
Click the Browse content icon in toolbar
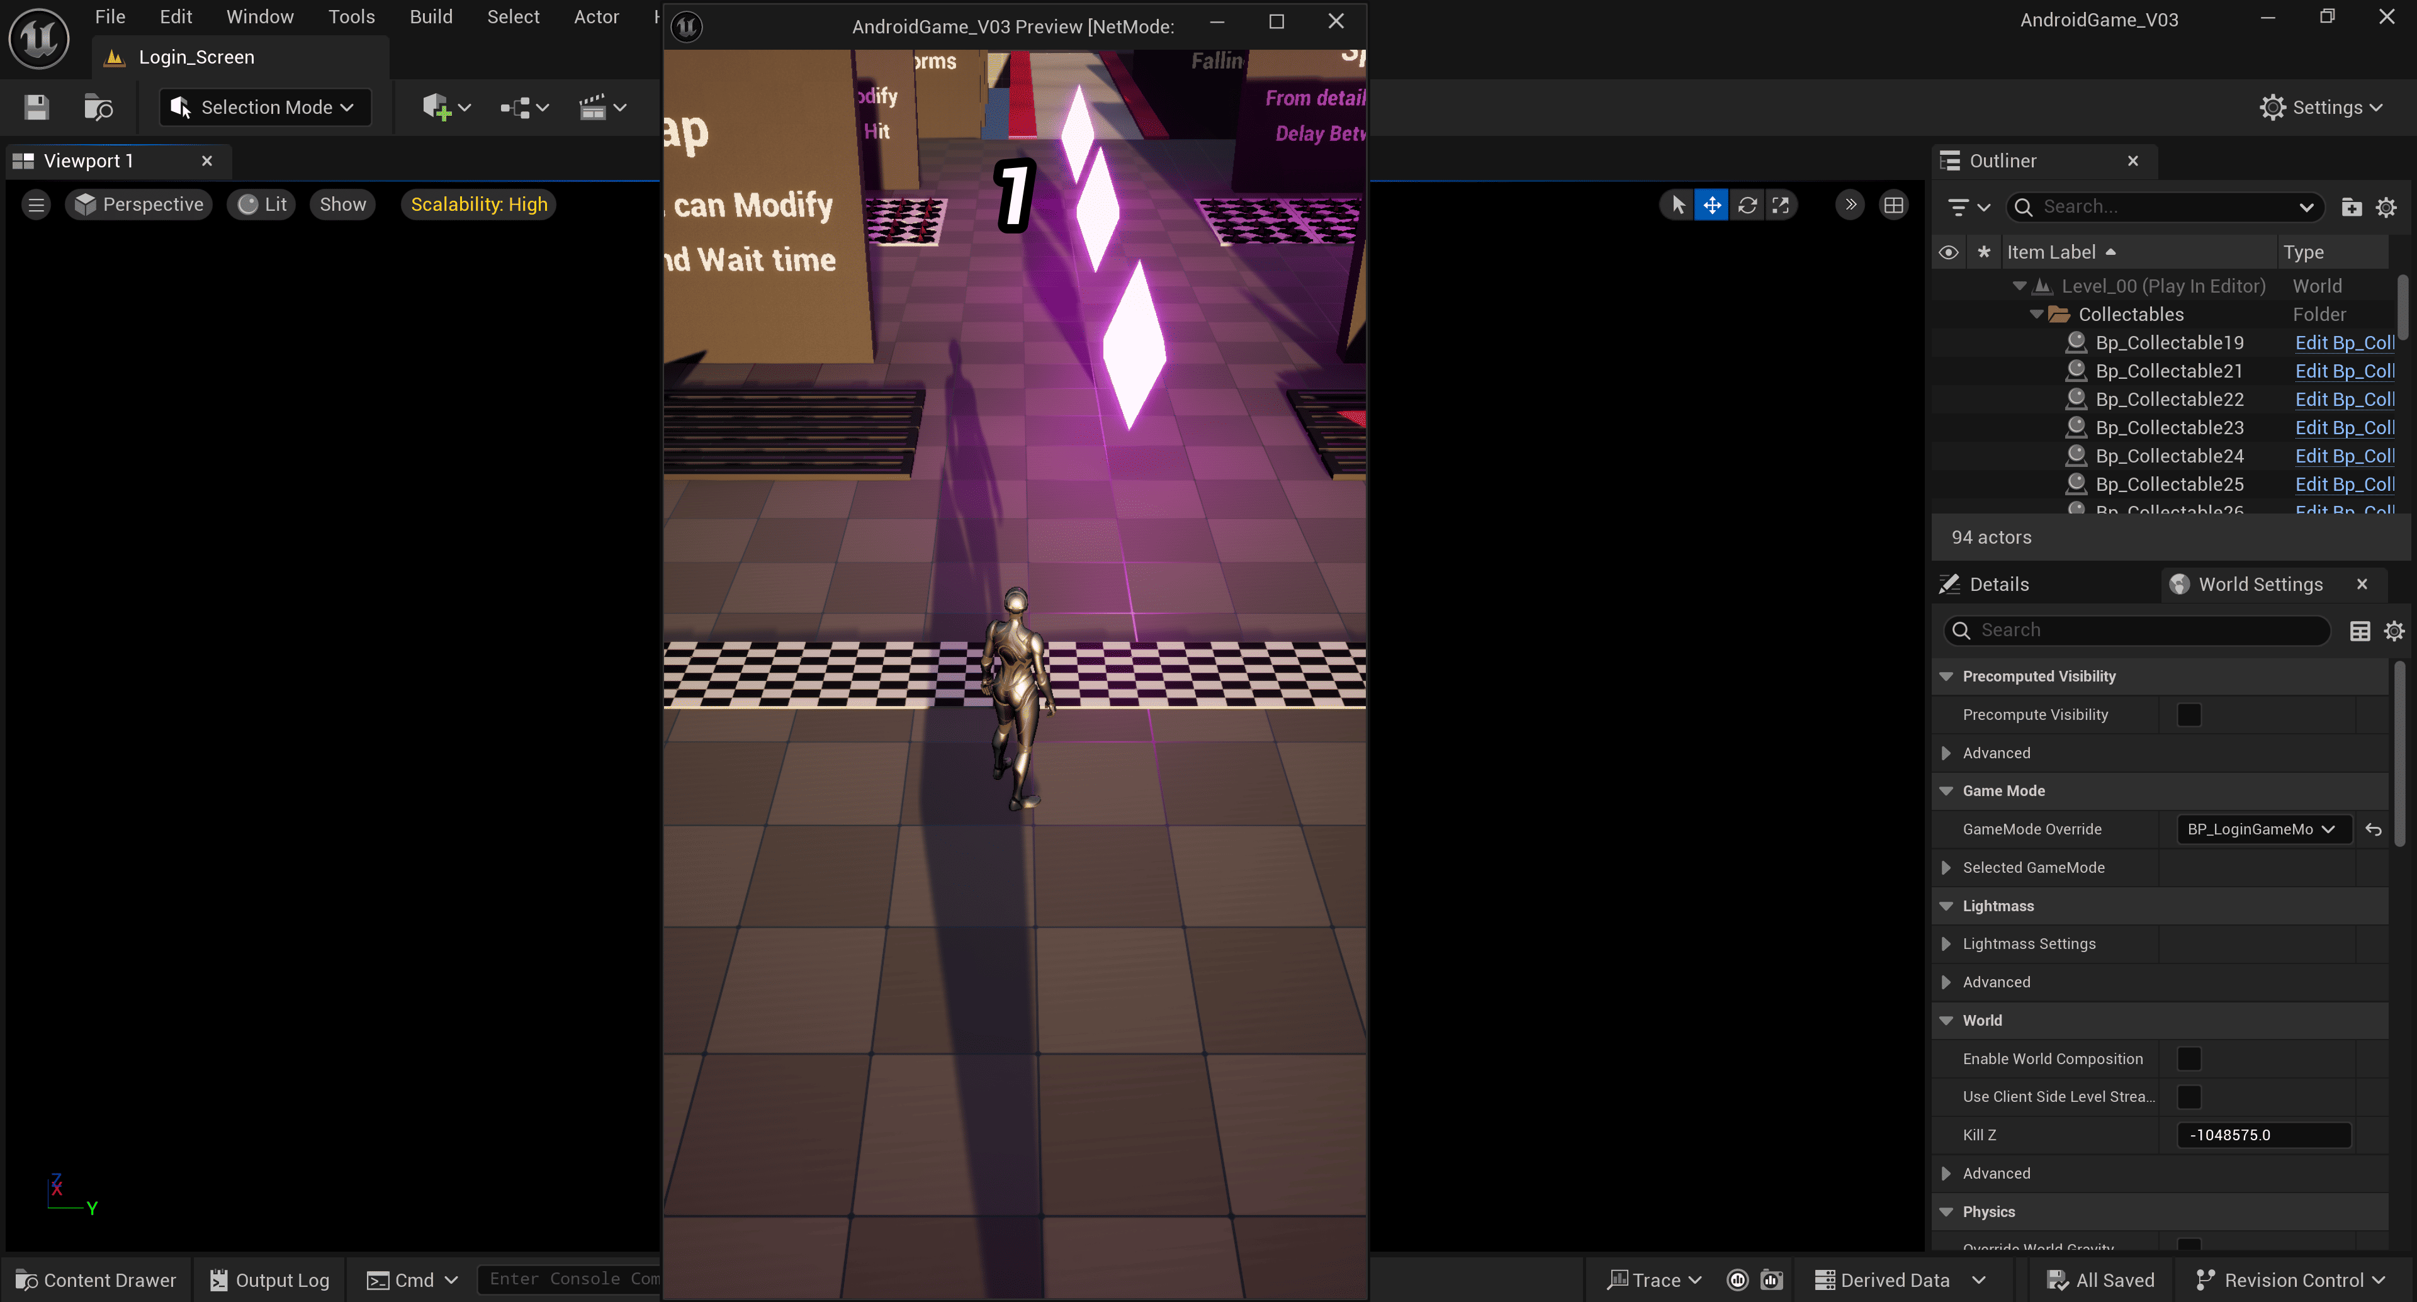[x=98, y=107]
